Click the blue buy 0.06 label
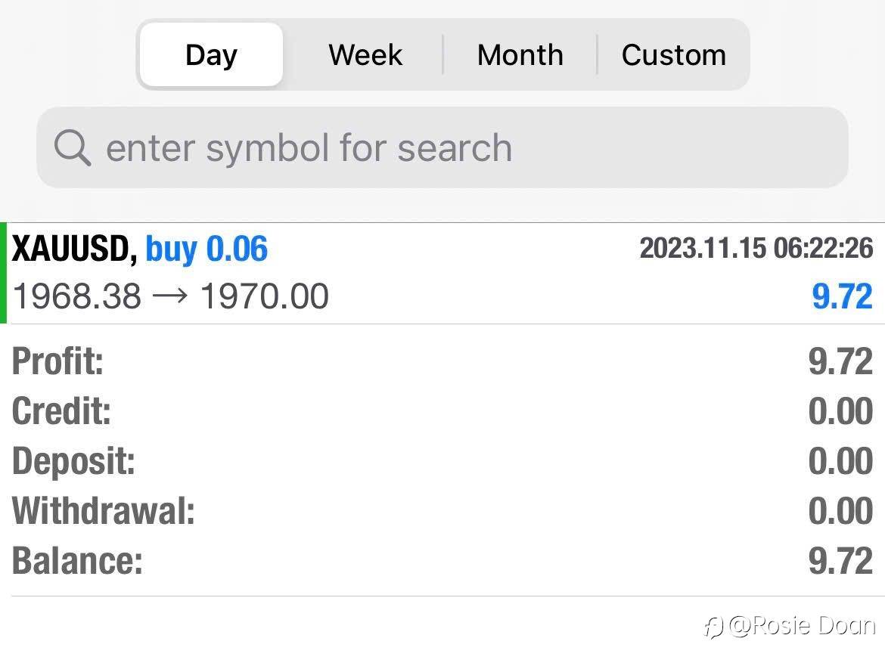 tap(206, 249)
